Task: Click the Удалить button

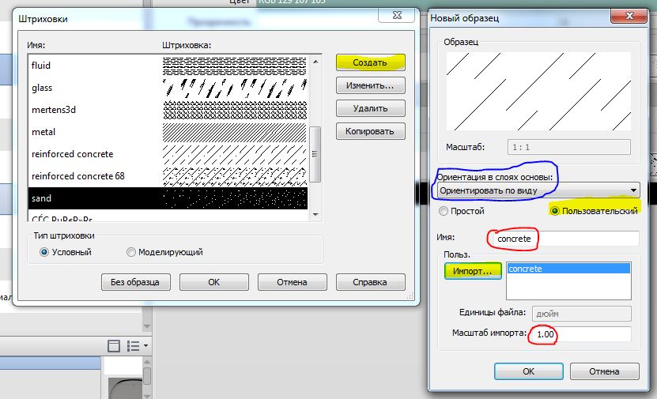Action: click(370, 108)
